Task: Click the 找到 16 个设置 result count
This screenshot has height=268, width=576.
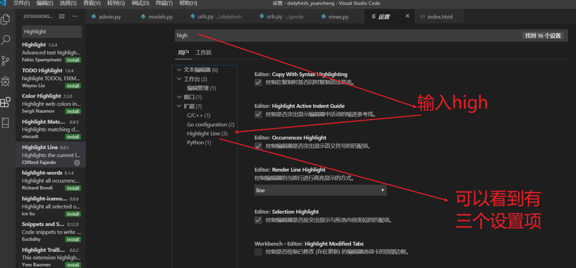Action: click(x=543, y=35)
